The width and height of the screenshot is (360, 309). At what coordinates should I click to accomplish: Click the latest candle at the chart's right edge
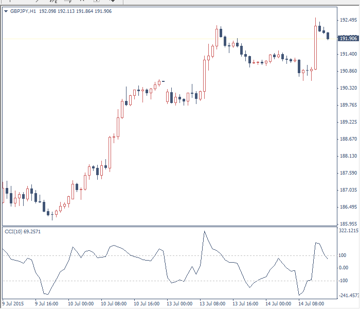328,36
